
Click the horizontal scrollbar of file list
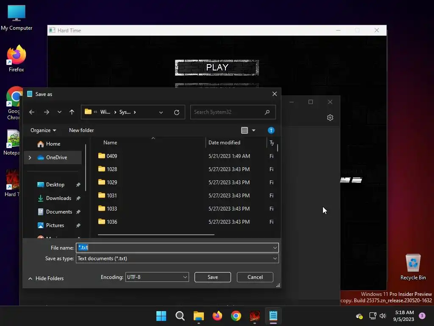(x=156, y=234)
